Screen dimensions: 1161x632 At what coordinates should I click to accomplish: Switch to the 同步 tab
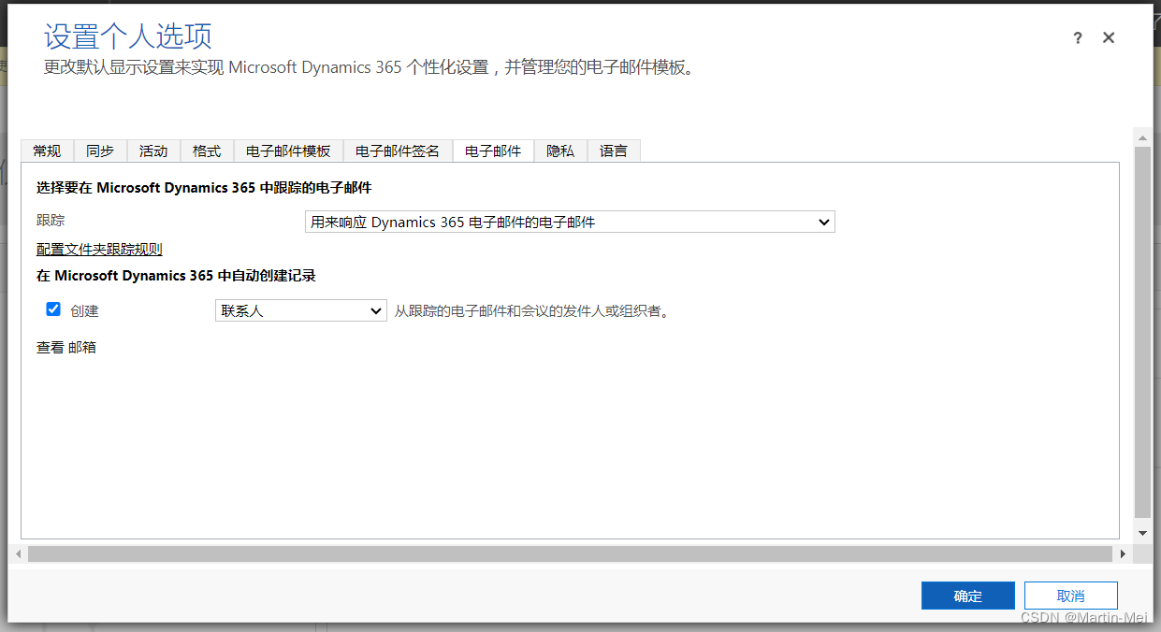100,151
